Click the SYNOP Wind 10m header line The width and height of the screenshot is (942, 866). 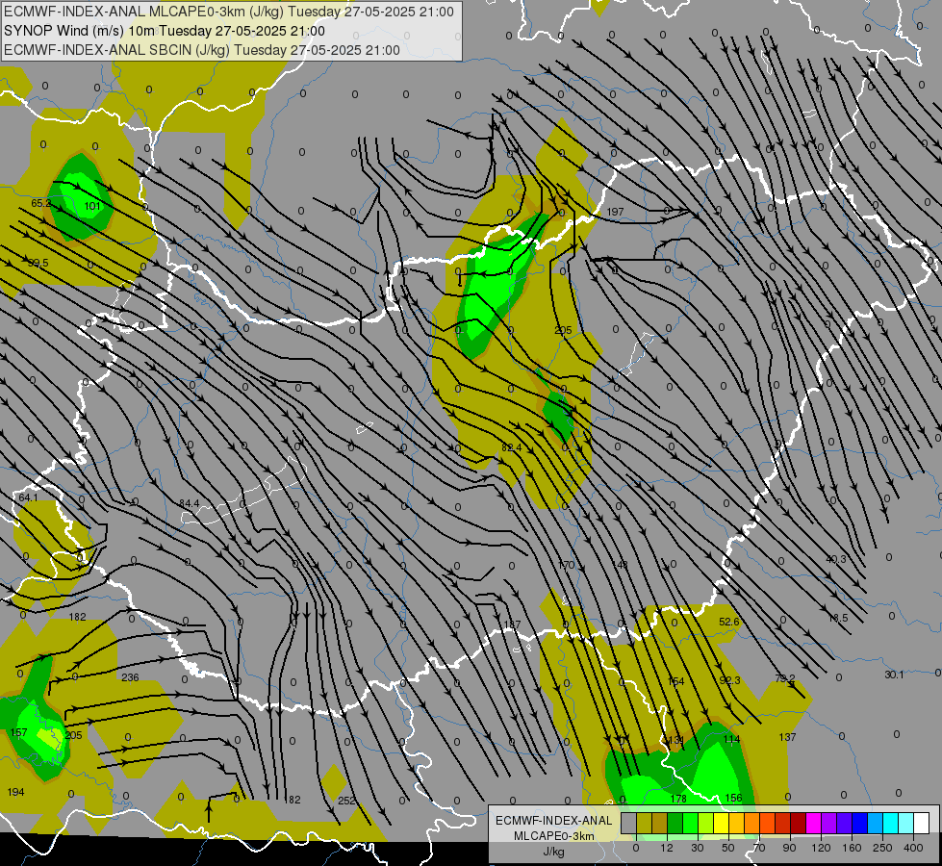(164, 31)
